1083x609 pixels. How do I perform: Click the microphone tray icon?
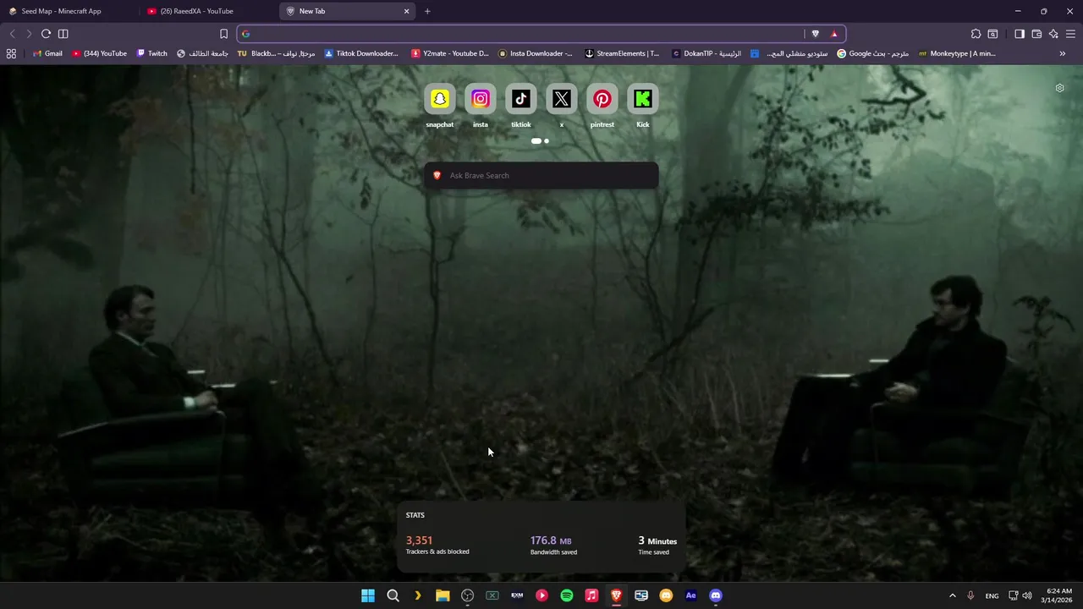pyautogui.click(x=970, y=595)
